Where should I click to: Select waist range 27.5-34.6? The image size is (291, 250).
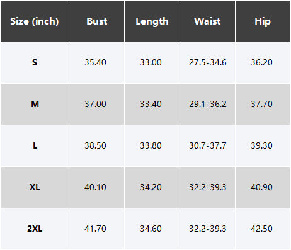[208, 62]
